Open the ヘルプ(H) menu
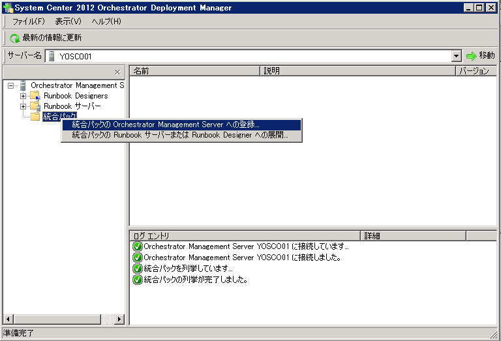The height and width of the screenshot is (341, 501). tap(106, 22)
